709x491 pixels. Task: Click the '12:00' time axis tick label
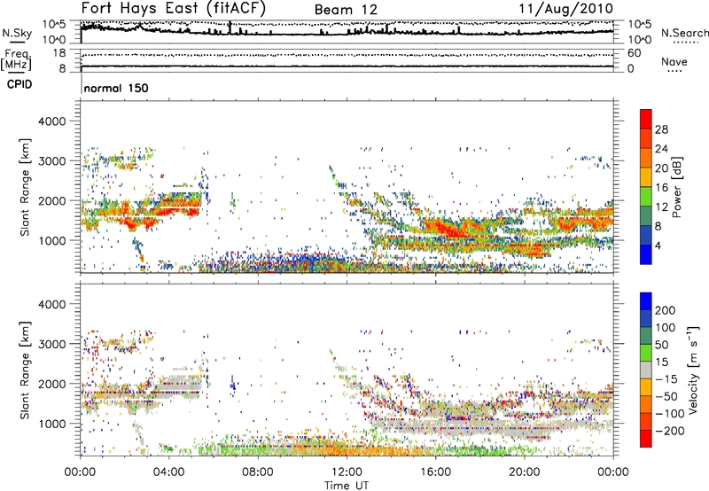coord(347,472)
